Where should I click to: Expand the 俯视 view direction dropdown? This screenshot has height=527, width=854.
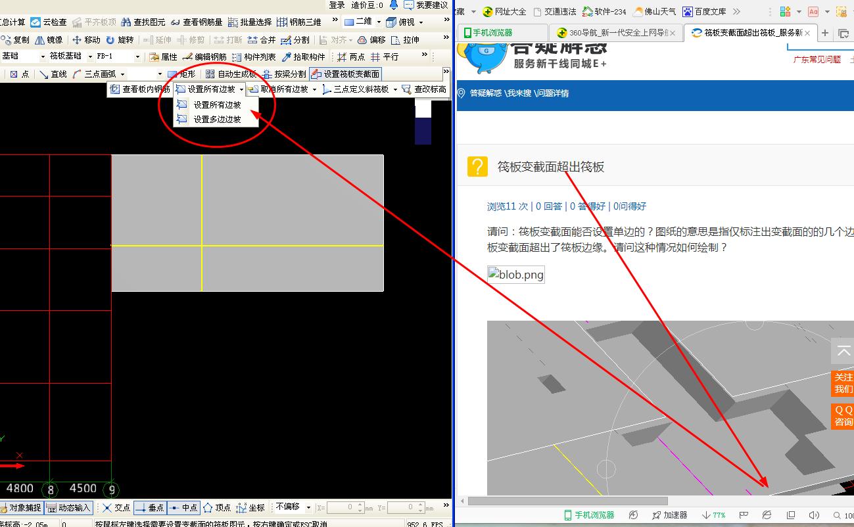421,22
